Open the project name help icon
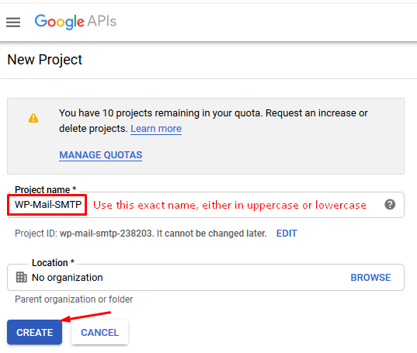The width and height of the screenshot is (417, 353). [390, 205]
